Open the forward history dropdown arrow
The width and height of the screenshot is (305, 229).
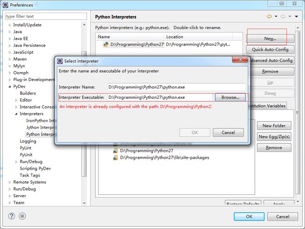290,16
